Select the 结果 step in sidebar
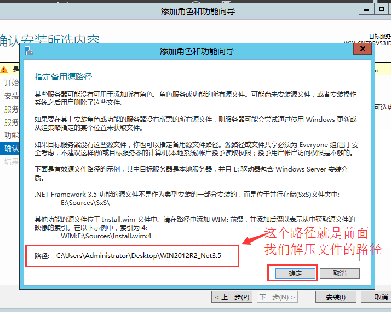 pyautogui.click(x=11, y=162)
